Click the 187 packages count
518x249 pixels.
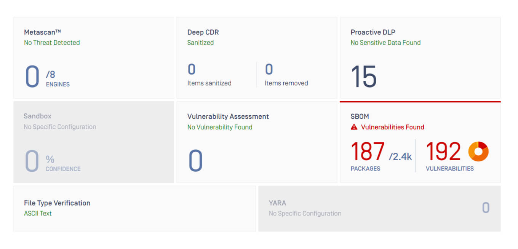368,152
